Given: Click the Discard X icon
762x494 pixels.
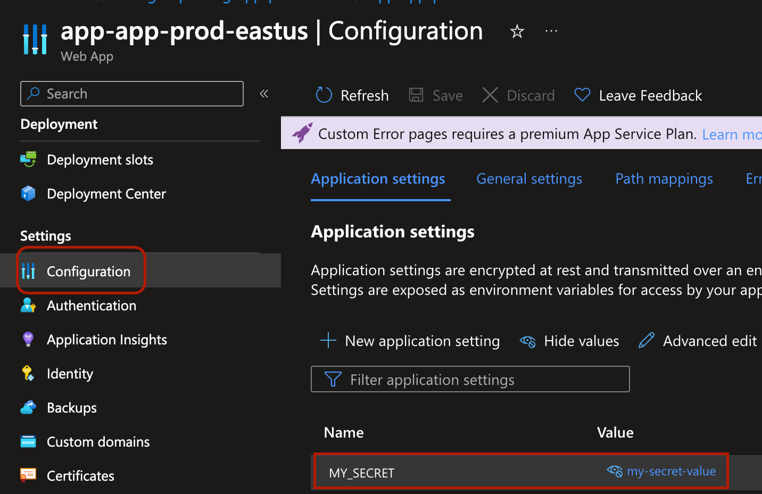Looking at the screenshot, I should [490, 95].
